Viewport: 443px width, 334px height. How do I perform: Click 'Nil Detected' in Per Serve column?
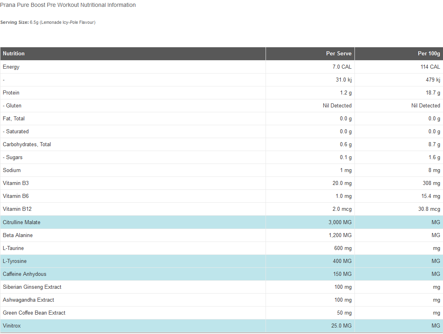[338, 105]
